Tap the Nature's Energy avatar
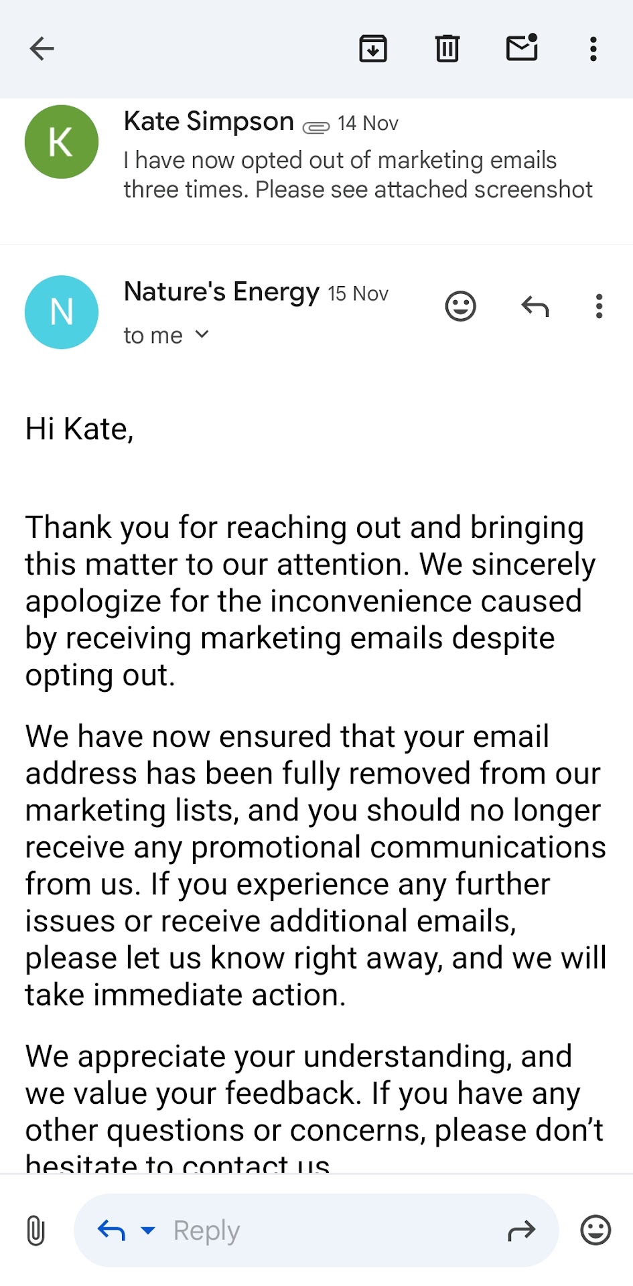This screenshot has width=633, height=1286. click(x=62, y=312)
